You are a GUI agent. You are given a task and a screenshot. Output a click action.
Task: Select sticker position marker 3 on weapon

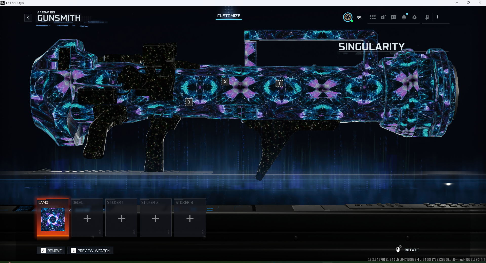click(x=189, y=102)
